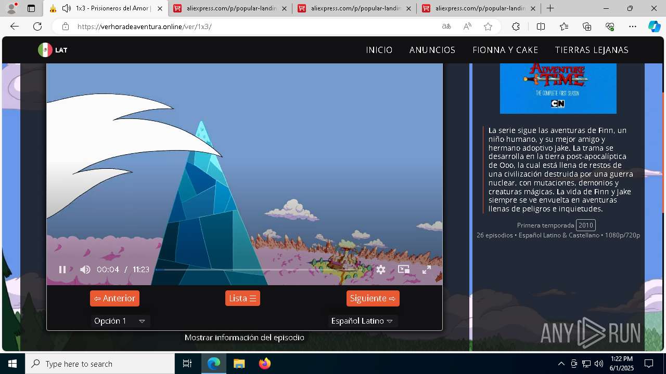Open the favorites list icon

(564, 26)
